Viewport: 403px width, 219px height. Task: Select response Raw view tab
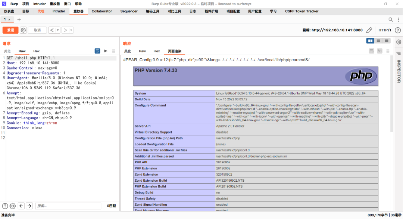[142, 51]
